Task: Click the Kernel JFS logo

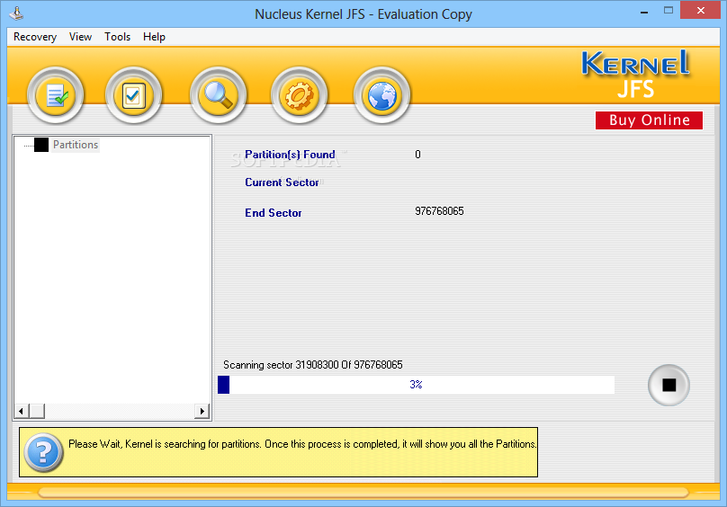Action: [635, 74]
